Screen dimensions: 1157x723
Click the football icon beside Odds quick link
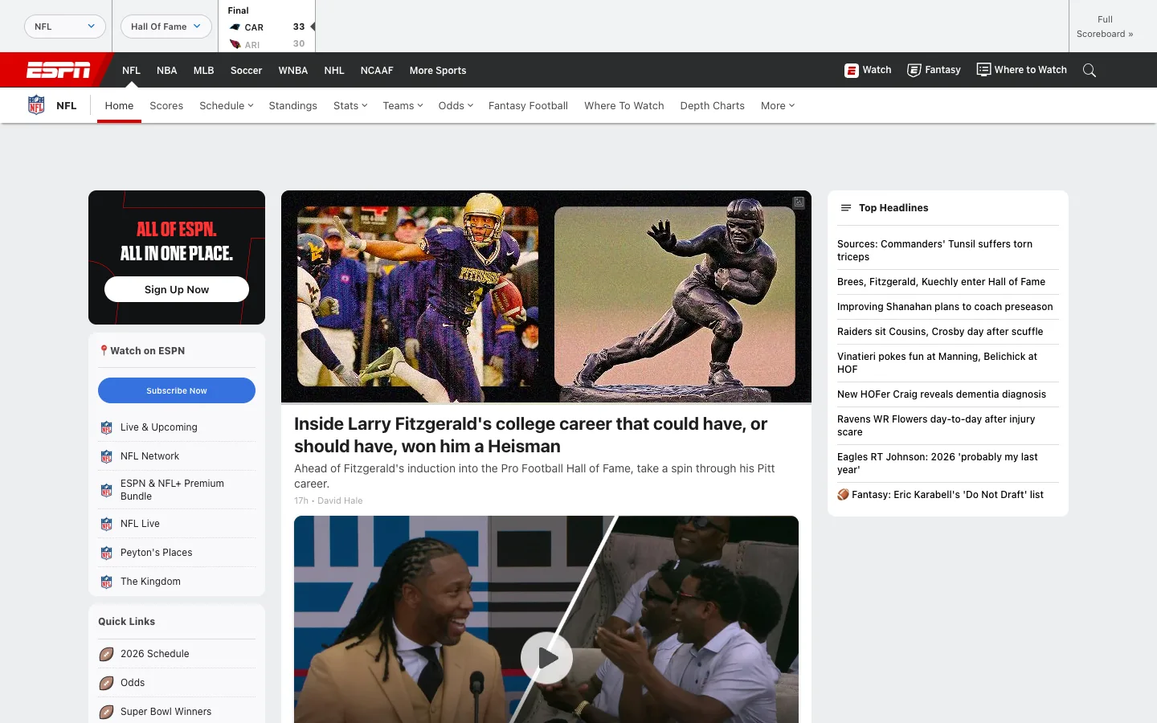106,683
